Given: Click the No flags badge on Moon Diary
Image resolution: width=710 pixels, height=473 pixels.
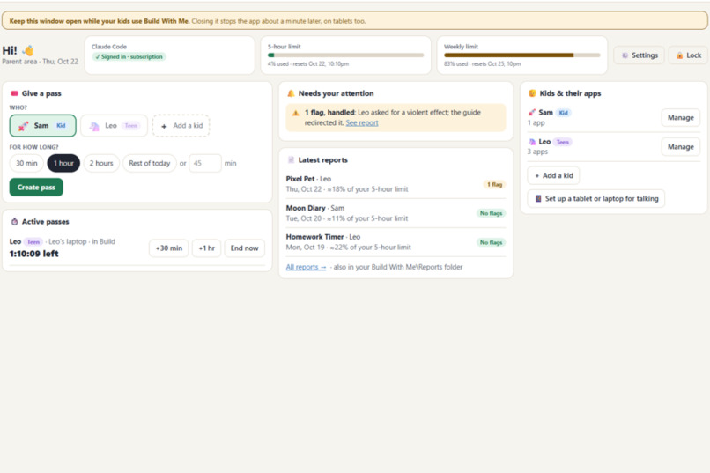Looking at the screenshot, I should pyautogui.click(x=491, y=213).
